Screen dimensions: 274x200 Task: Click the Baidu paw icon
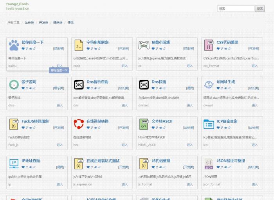pyautogui.click(x=14, y=45)
